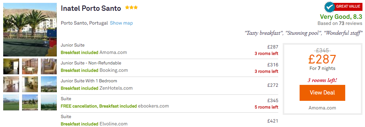The height and width of the screenshot is (127, 365).
Task: Click the three-star rating icon
Action: point(131,8)
